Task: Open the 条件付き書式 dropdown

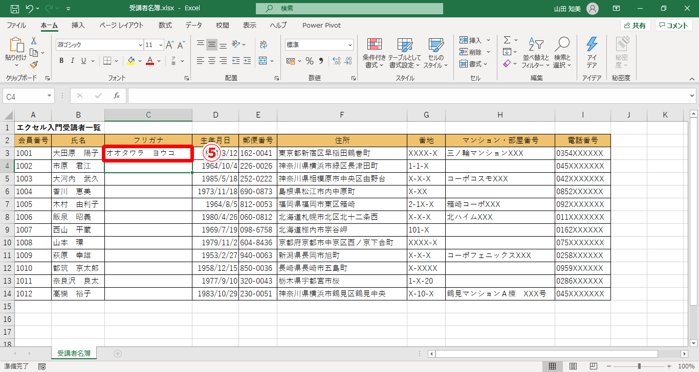Action: [x=374, y=53]
